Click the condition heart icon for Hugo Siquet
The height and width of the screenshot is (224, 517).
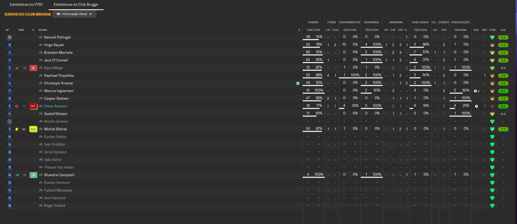pos(492,45)
